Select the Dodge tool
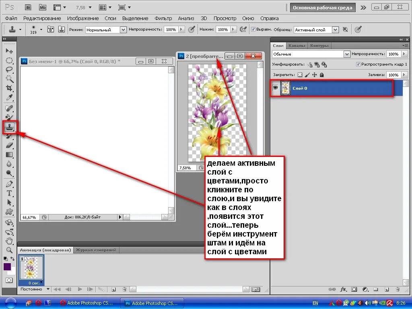The width and height of the screenshot is (412, 309). (x=9, y=173)
